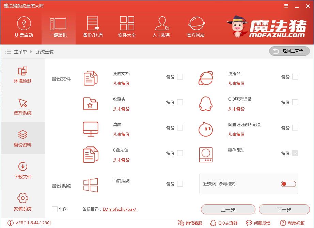Click 下一步 to proceed to next step
Image resolution: width=314 pixels, height=228 pixels.
[284, 209]
